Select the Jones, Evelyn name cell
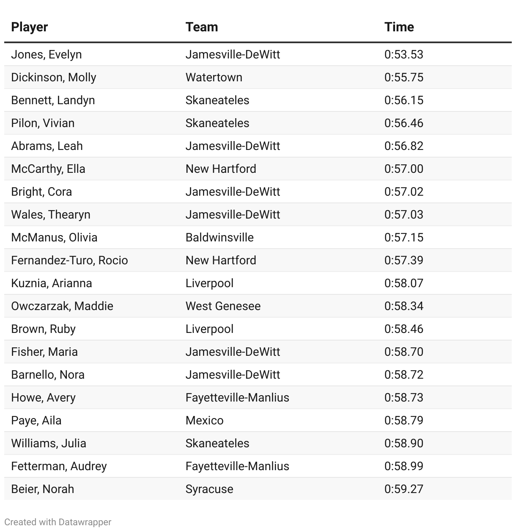The image size is (516, 532). [x=47, y=55]
